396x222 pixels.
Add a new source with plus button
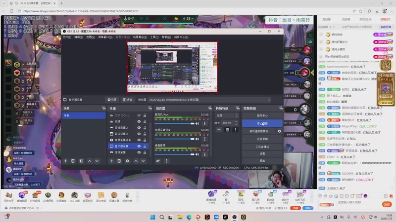[112, 161]
